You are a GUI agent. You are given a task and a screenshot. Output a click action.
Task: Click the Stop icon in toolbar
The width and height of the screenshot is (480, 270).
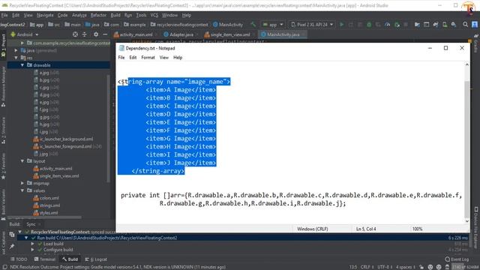tap(406, 25)
